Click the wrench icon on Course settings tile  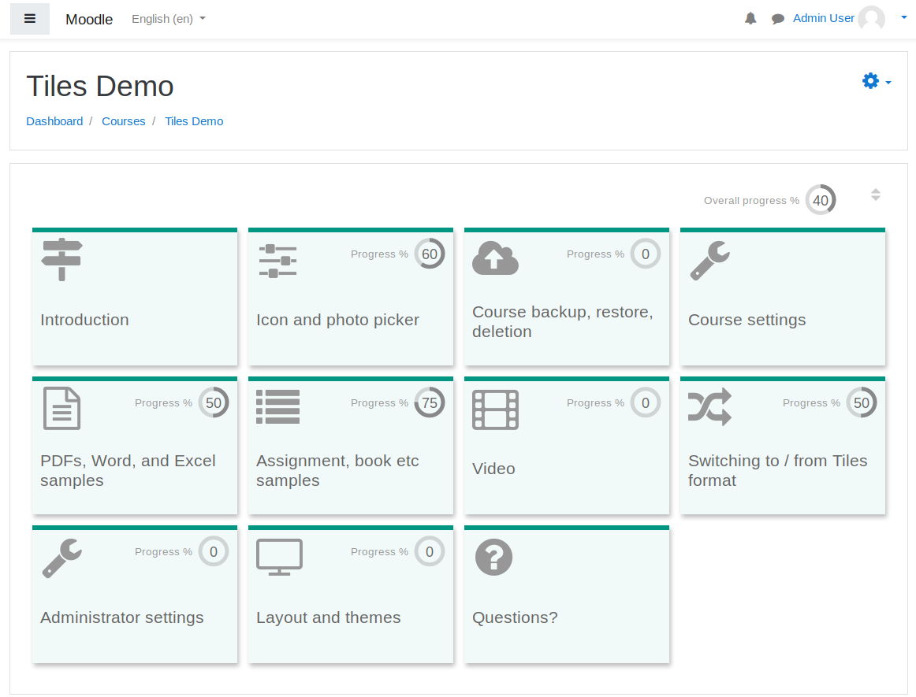(x=709, y=261)
